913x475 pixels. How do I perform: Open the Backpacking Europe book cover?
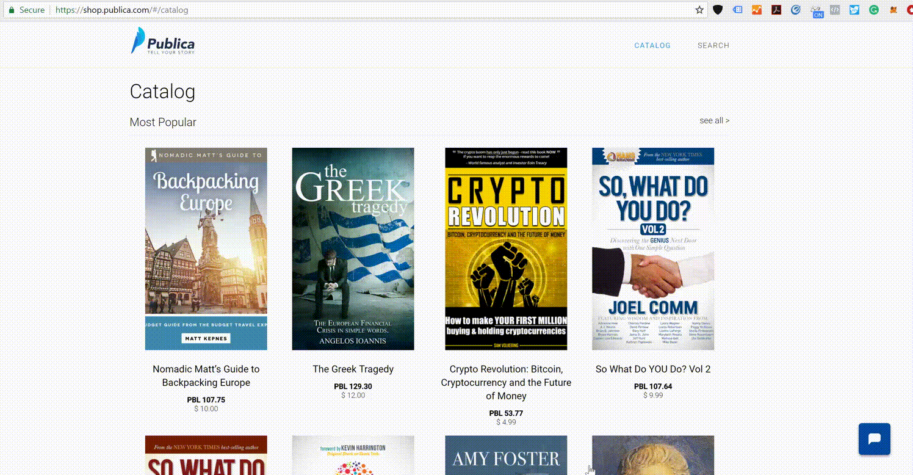[x=206, y=248]
